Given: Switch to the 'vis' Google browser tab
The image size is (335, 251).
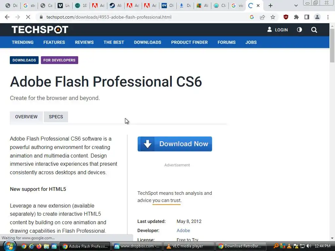Looking at the screenshot, I should pos(237,6).
